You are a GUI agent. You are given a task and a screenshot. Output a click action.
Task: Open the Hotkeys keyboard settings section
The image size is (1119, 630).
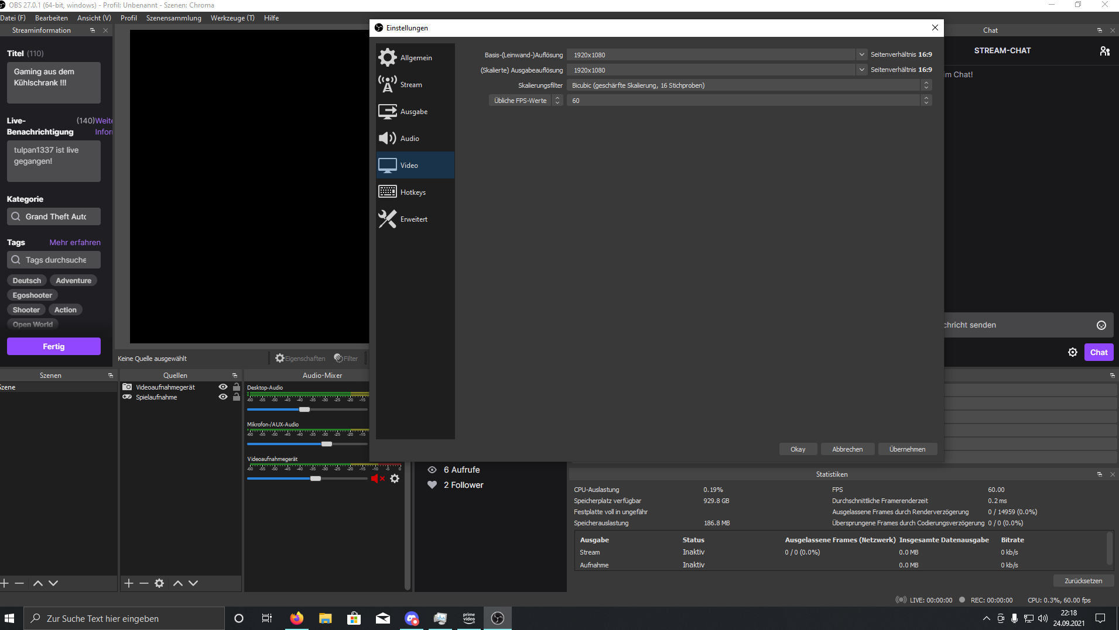387,192
